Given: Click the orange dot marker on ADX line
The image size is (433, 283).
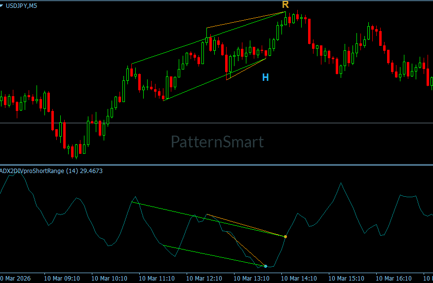Looking at the screenshot, I should pos(285,237).
